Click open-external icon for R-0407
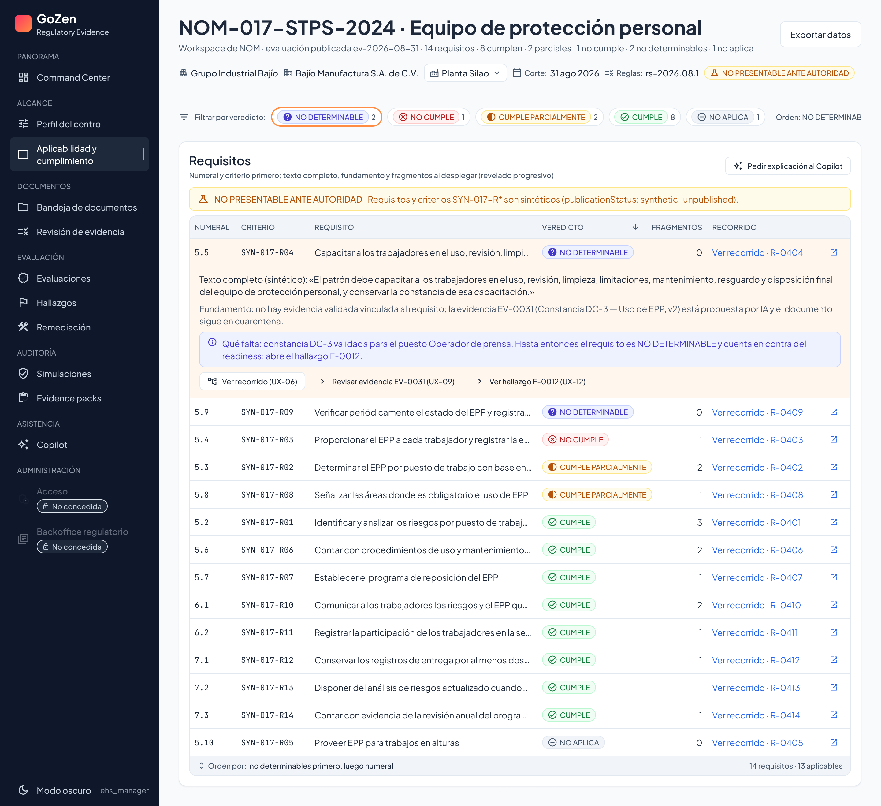 tap(833, 577)
